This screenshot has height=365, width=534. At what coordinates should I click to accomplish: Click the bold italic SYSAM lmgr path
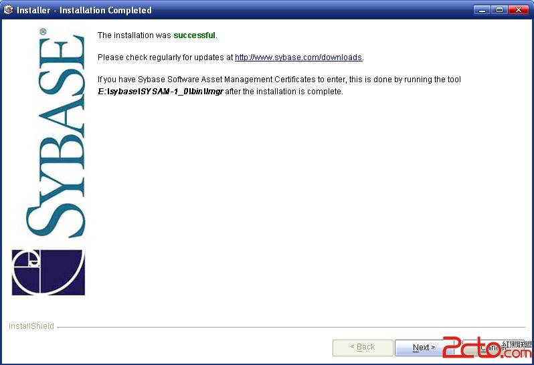pos(161,92)
